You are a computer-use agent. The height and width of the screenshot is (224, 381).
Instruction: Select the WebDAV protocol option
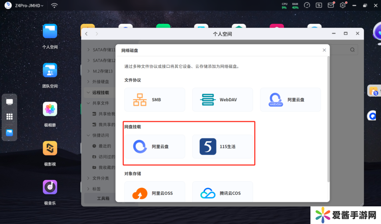point(222,100)
